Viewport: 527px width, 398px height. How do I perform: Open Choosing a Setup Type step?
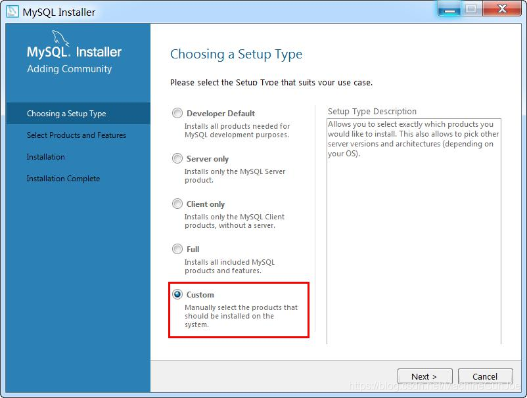click(x=78, y=114)
